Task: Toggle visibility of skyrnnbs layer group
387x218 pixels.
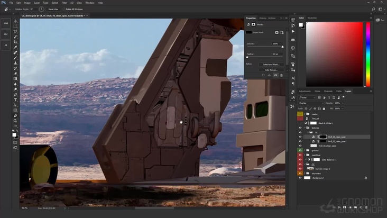Action: pyautogui.click(x=300, y=173)
